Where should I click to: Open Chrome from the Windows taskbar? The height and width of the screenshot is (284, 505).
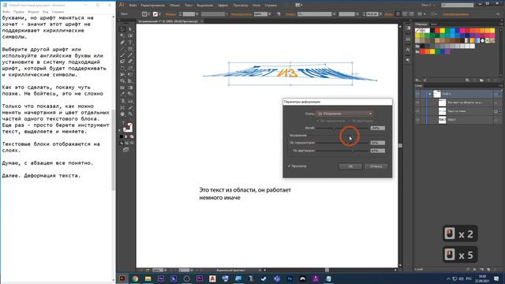pos(135,278)
